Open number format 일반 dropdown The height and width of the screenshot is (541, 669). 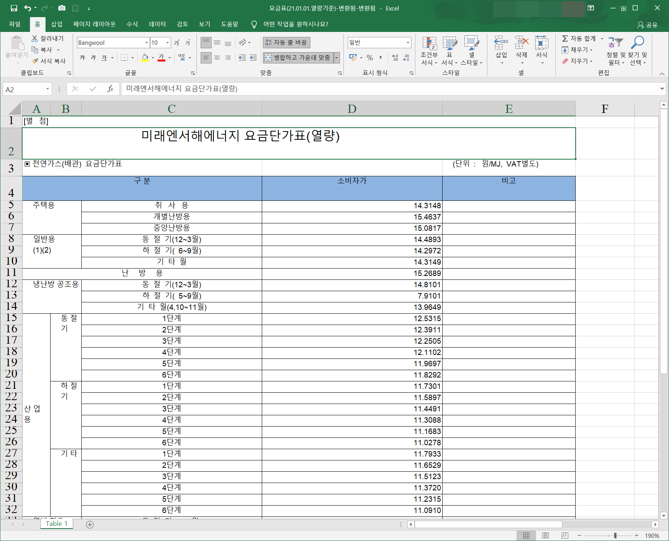tap(408, 43)
